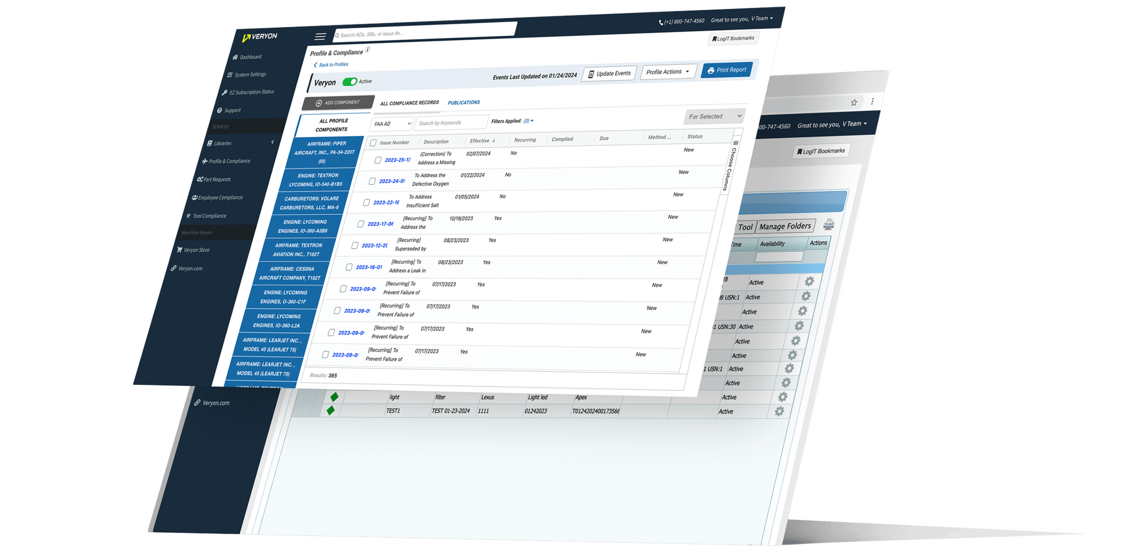Viewport: 1131px width, 556px height.
Task: Collapse the Libraries chevron in sidebar
Action: (273, 142)
